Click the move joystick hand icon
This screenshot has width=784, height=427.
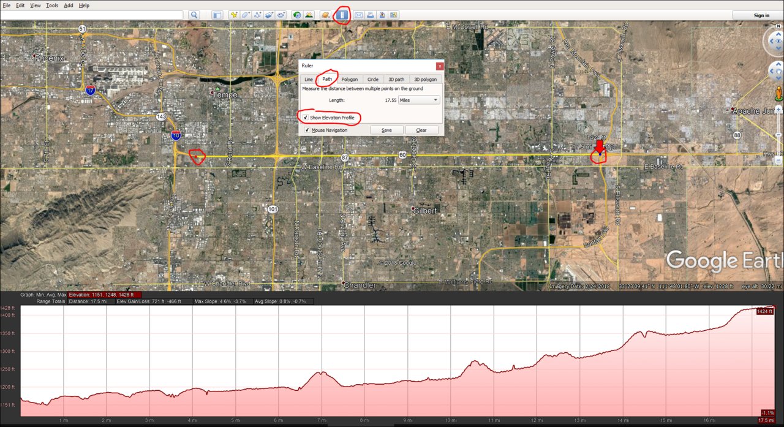click(779, 71)
